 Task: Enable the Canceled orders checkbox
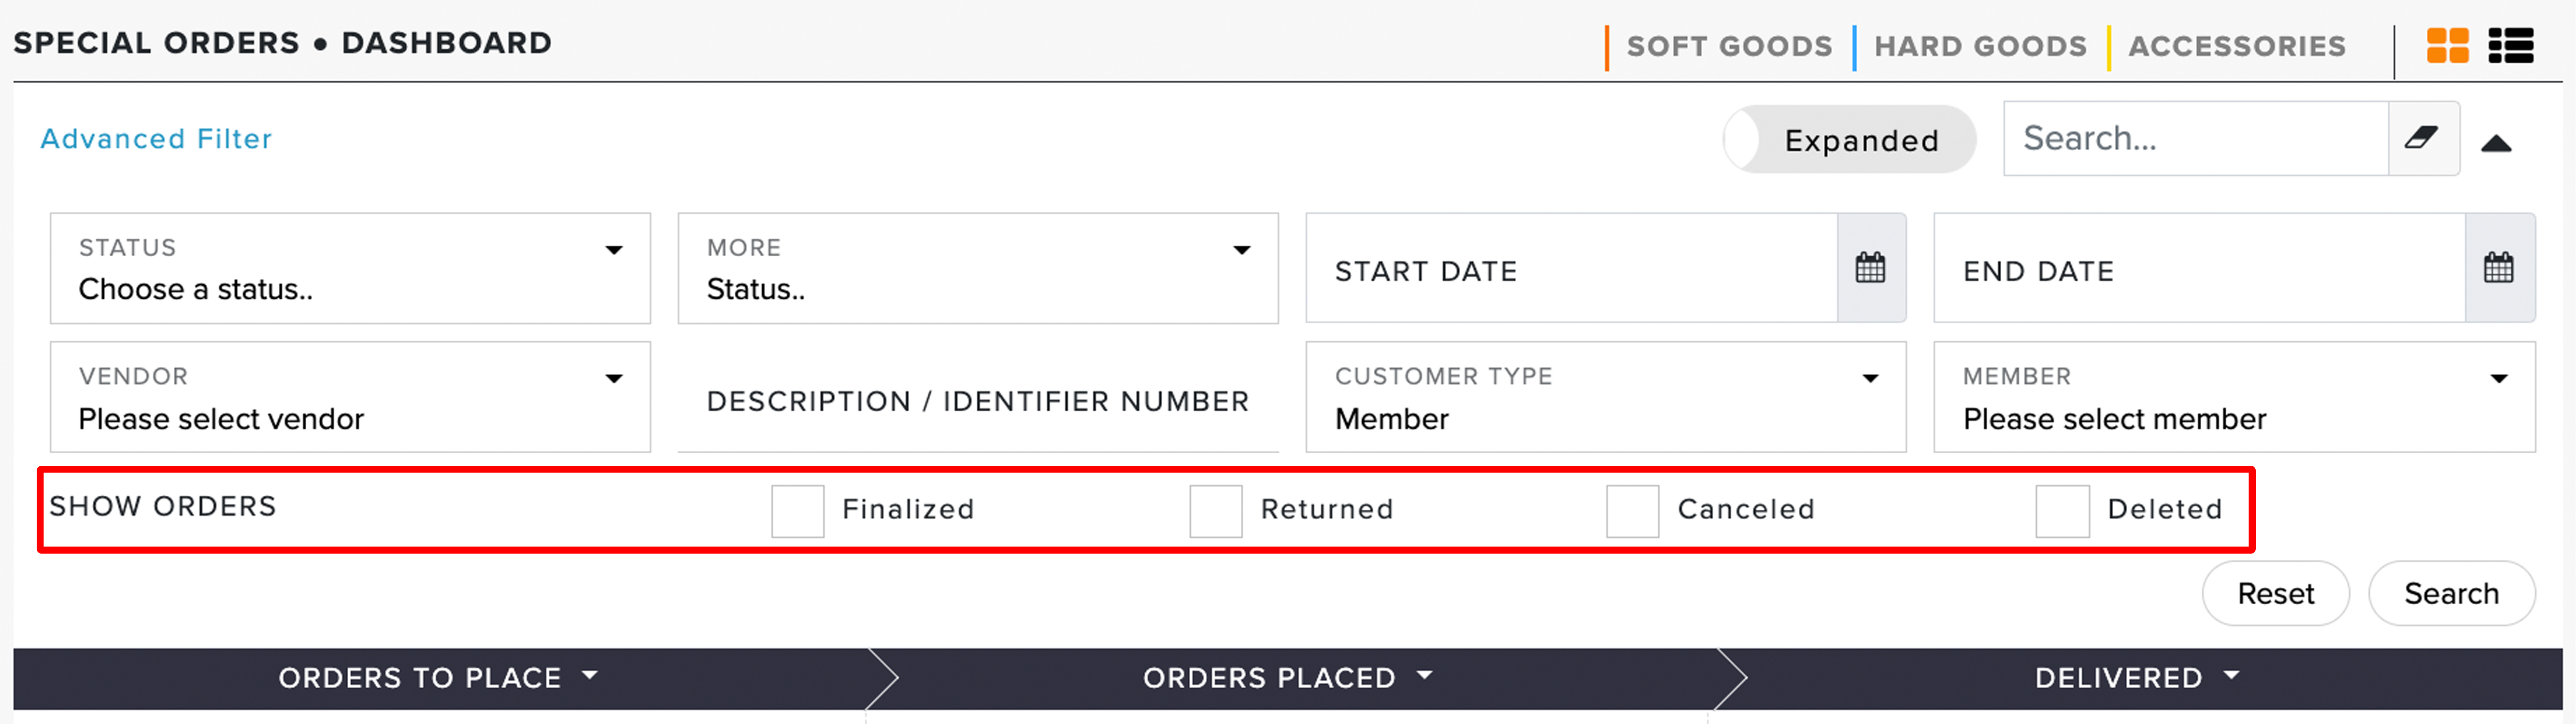point(1632,510)
